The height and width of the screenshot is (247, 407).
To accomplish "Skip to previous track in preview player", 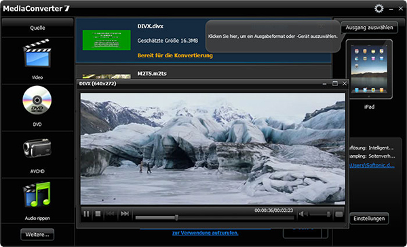I will click(x=110, y=214).
